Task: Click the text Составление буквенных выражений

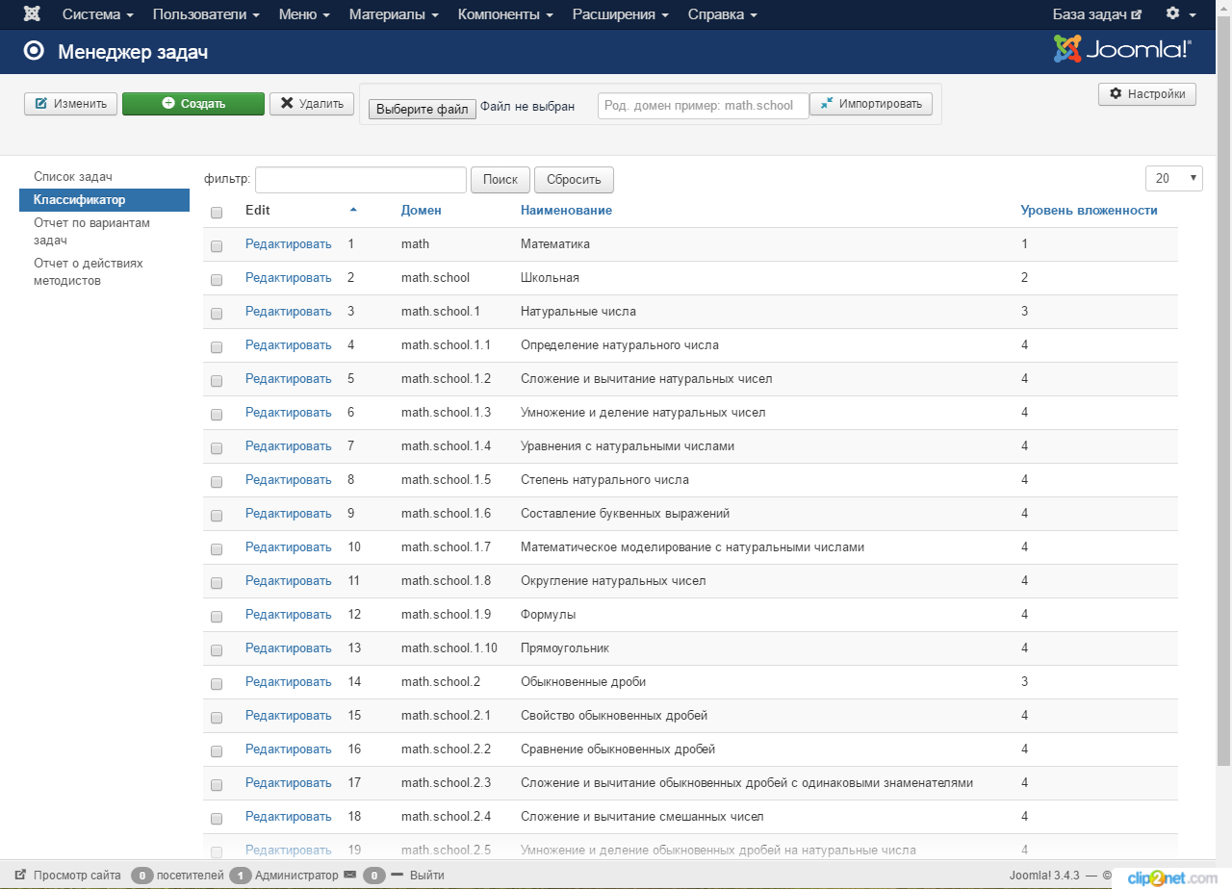Action: tap(625, 514)
